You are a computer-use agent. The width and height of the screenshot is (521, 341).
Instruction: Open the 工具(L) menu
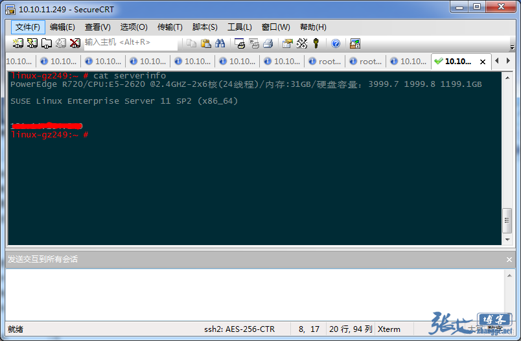pos(240,27)
